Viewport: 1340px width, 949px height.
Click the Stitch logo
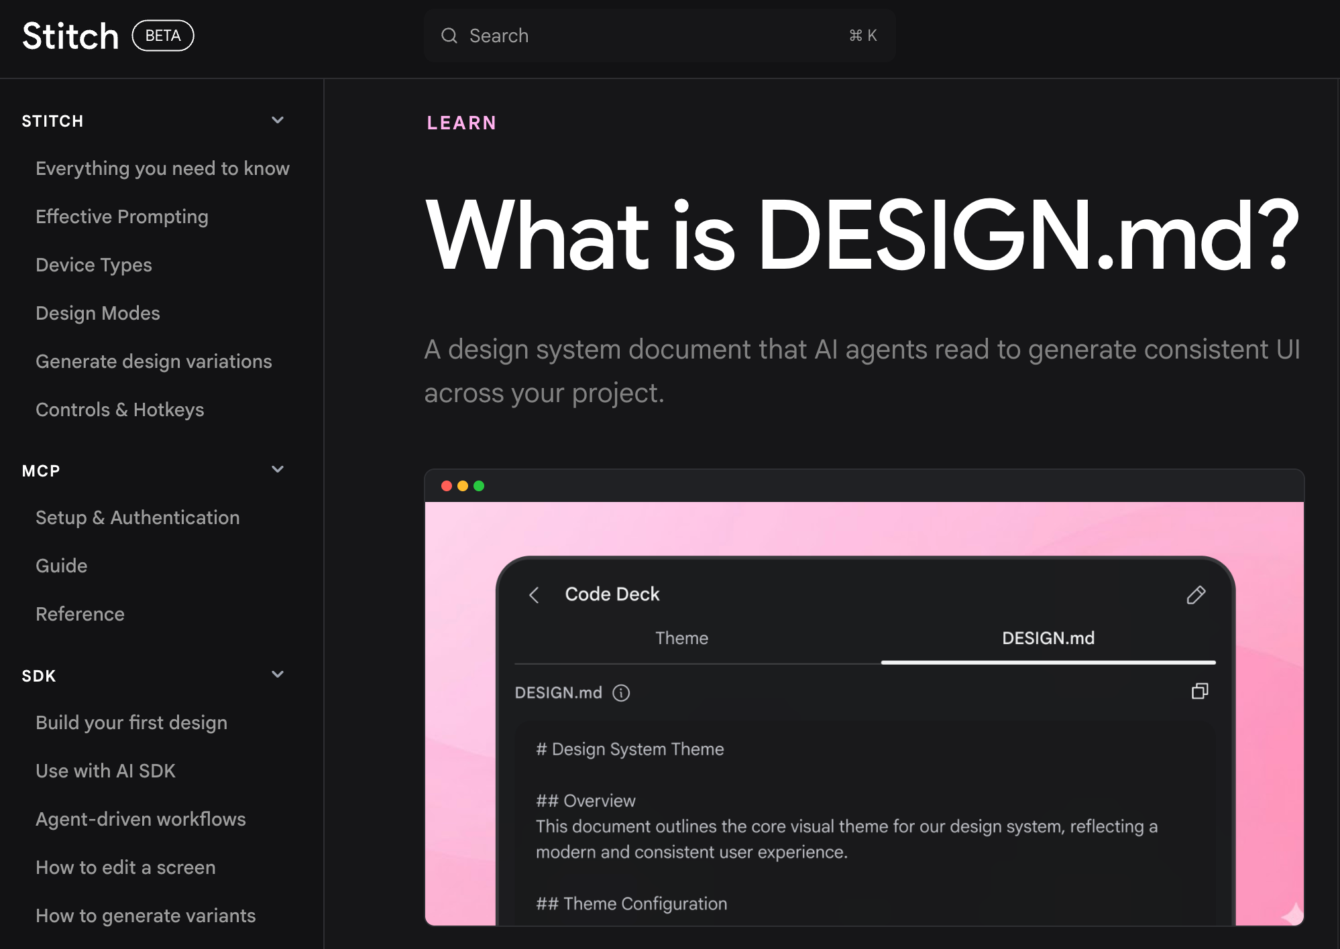(x=70, y=36)
